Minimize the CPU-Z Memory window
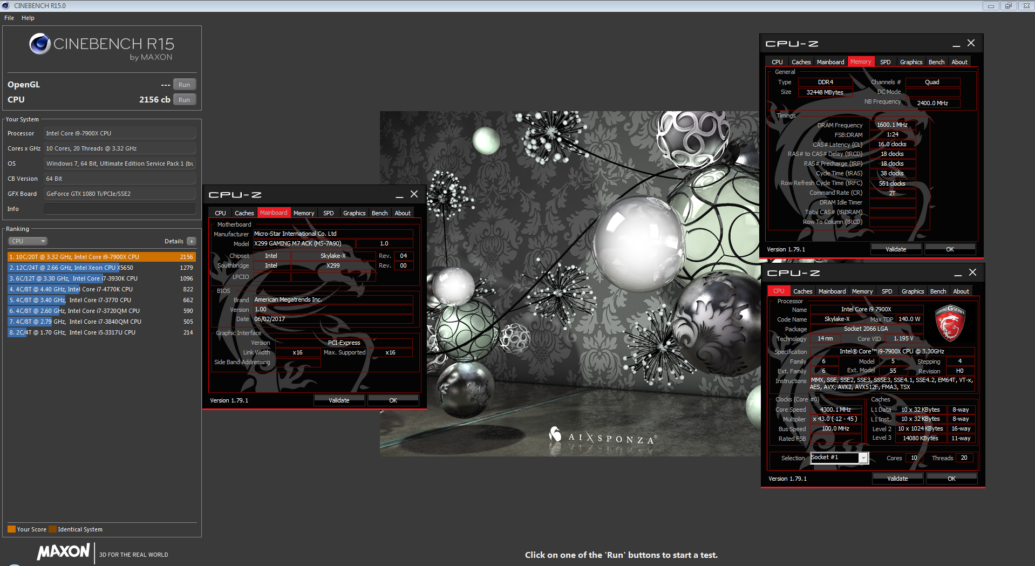Viewport: 1035px width, 566px height. pyautogui.click(x=956, y=44)
